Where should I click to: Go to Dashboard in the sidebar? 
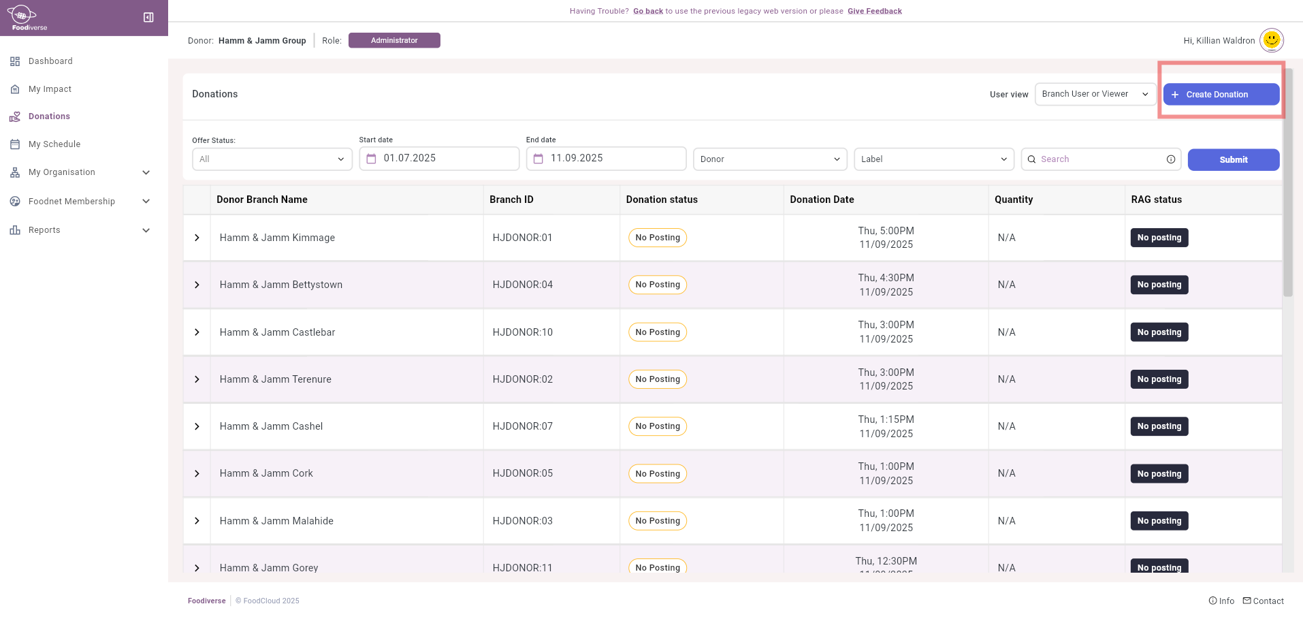[x=50, y=61]
